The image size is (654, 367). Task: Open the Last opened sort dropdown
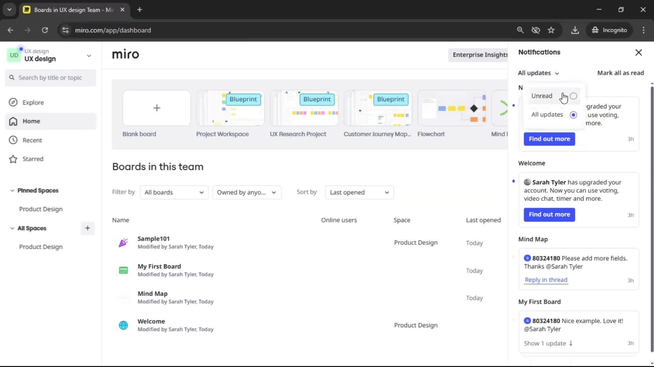[359, 192]
